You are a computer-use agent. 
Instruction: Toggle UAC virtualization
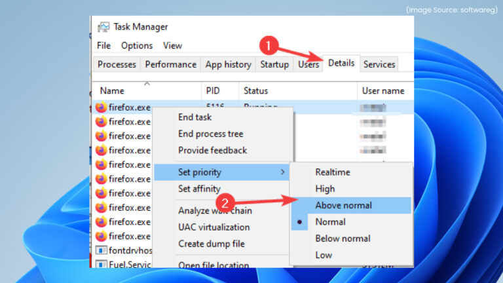[x=214, y=227]
